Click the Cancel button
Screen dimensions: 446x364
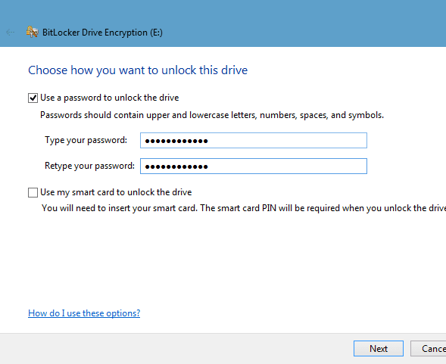(428, 348)
